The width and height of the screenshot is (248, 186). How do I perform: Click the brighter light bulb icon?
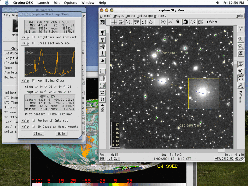coord(102,32)
